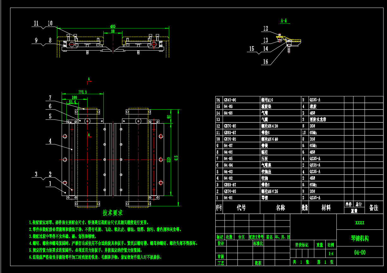Select the 名称 column header
The width and height of the screenshot is (387, 273).
pyautogui.click(x=280, y=208)
